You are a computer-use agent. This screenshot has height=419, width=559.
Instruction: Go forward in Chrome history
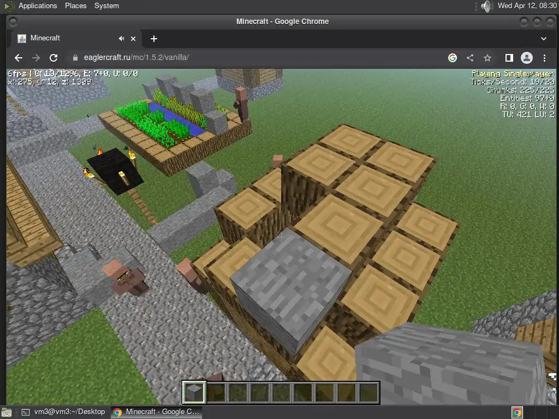pyautogui.click(x=36, y=58)
